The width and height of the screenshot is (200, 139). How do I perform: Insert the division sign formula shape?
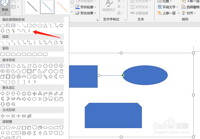19,116
